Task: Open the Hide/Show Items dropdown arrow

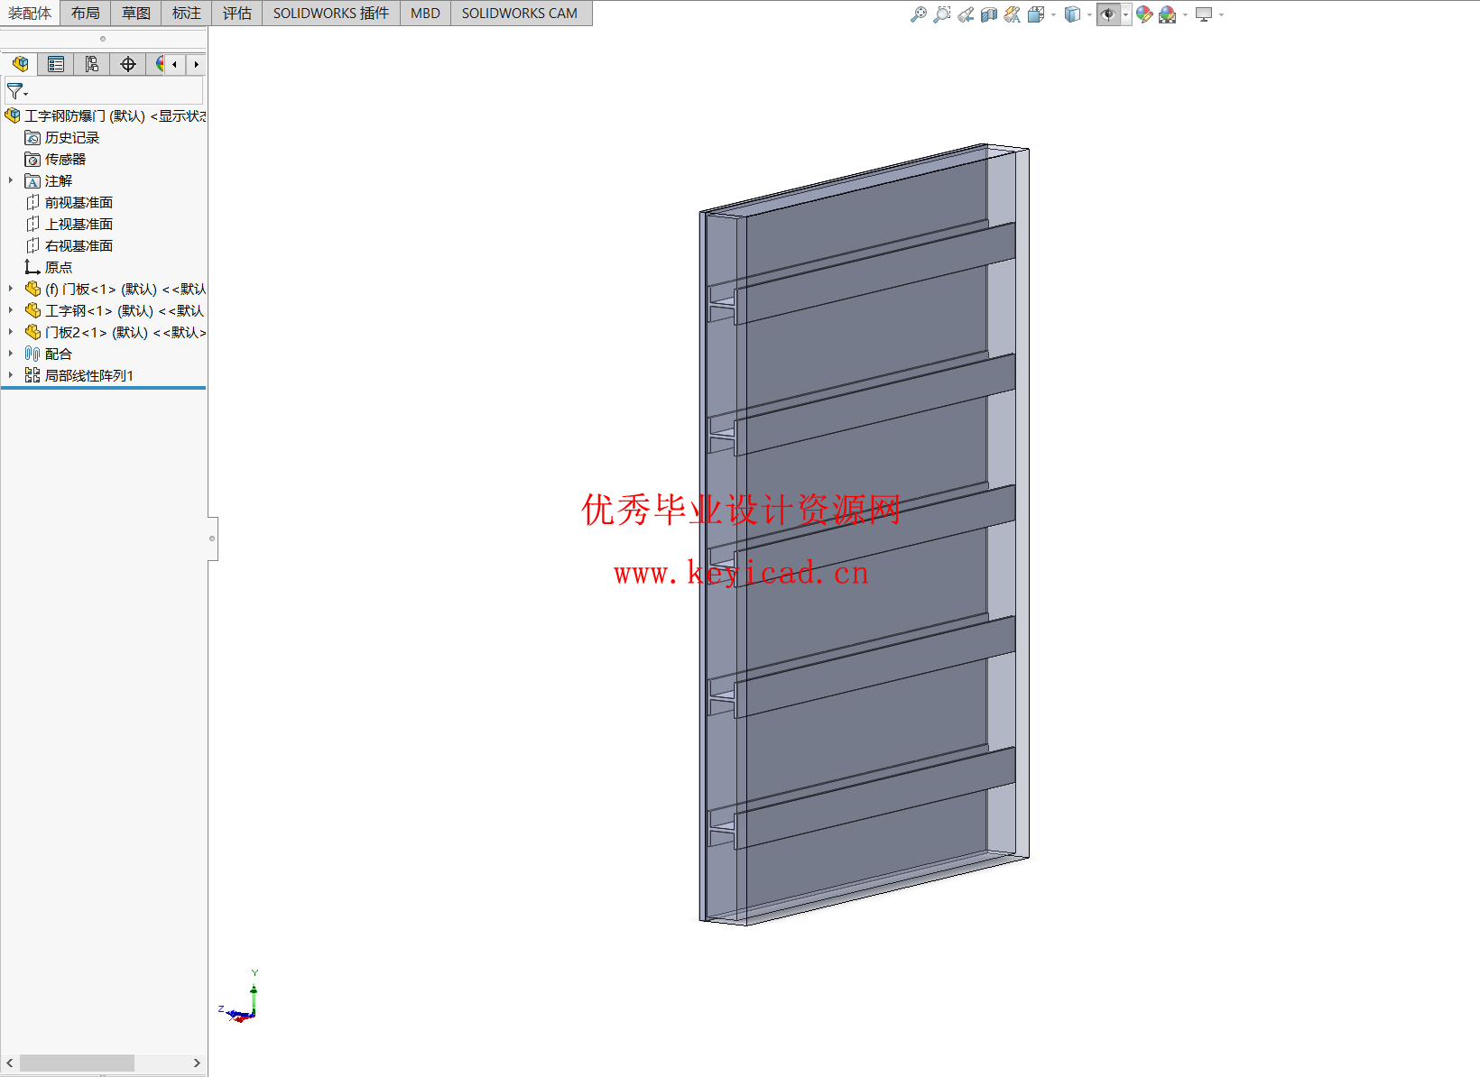Action: click(1125, 14)
